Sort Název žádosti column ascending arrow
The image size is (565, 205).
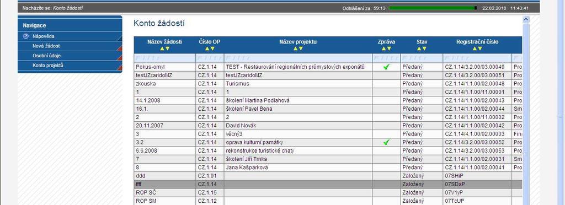(162, 48)
